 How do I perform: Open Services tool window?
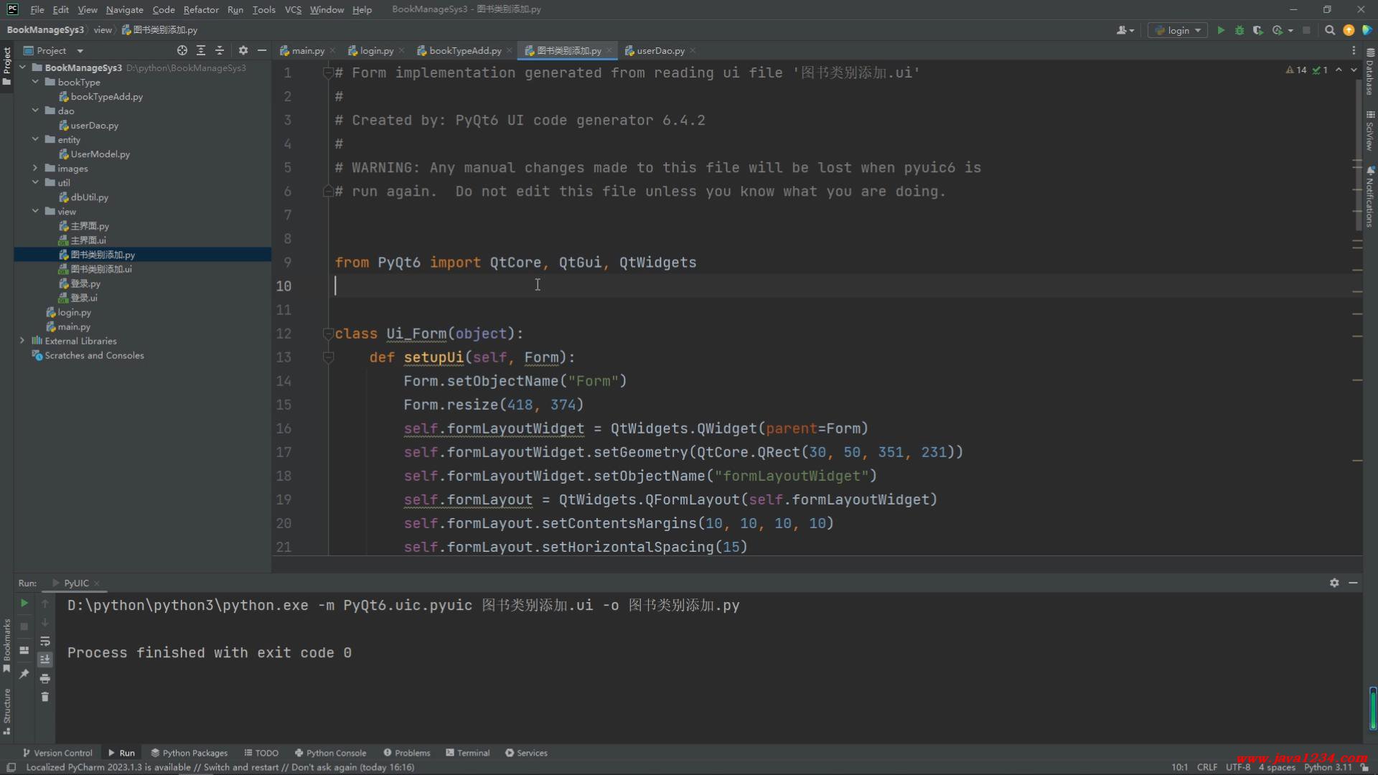coord(526,753)
